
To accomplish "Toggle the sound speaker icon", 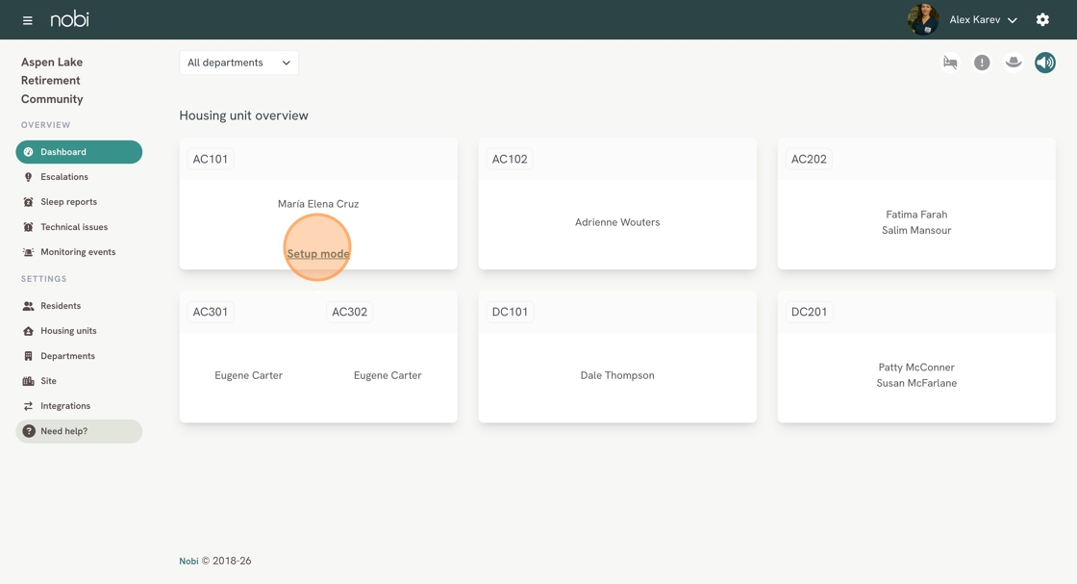I will click(1045, 63).
